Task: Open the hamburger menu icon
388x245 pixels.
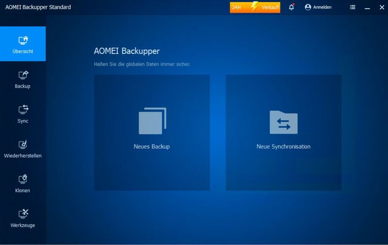Action: point(353,7)
